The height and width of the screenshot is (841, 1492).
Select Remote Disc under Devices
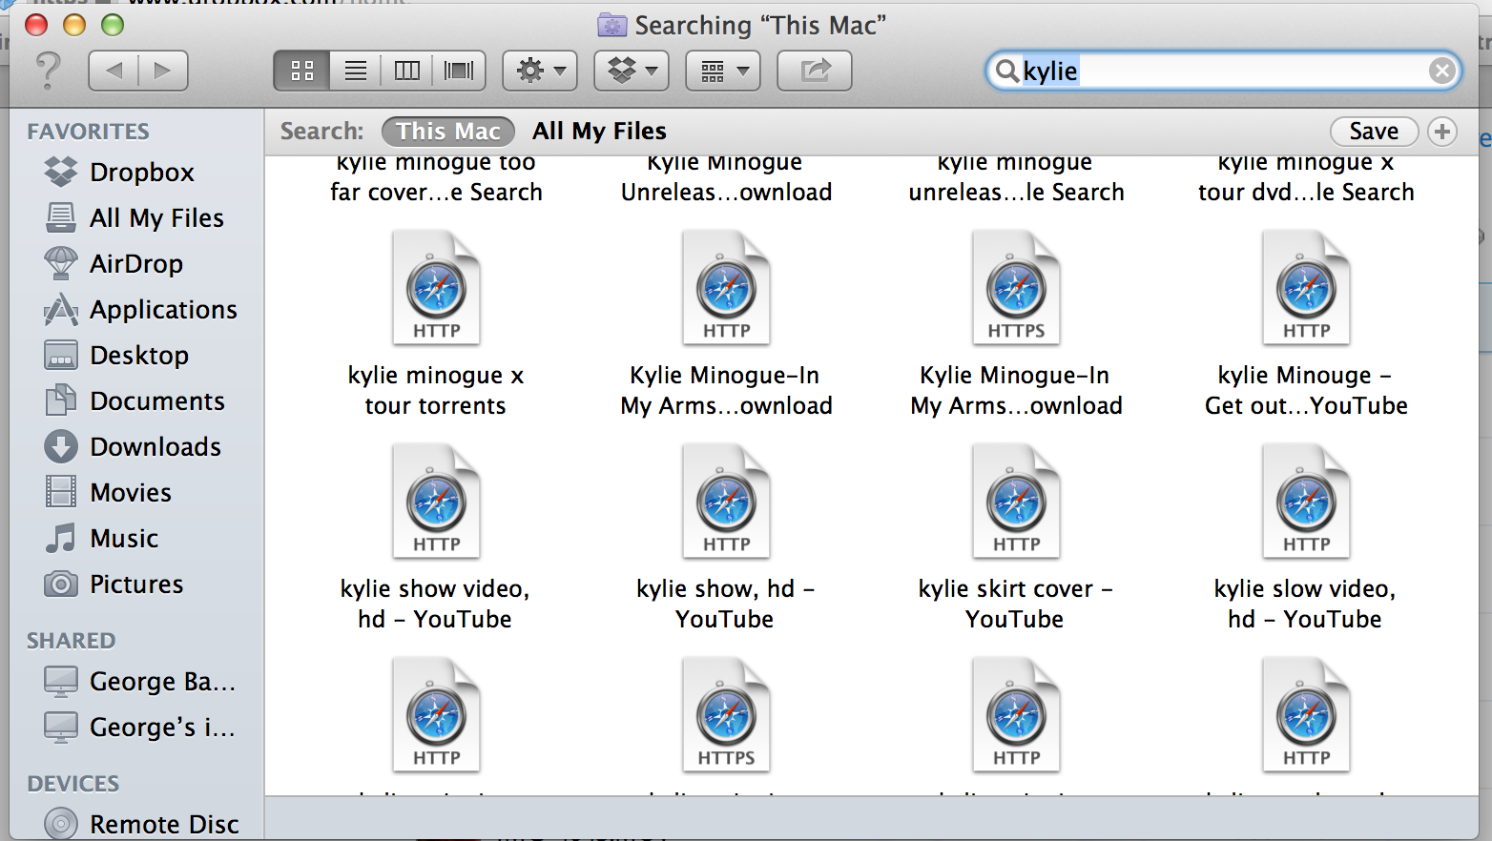[x=141, y=824]
